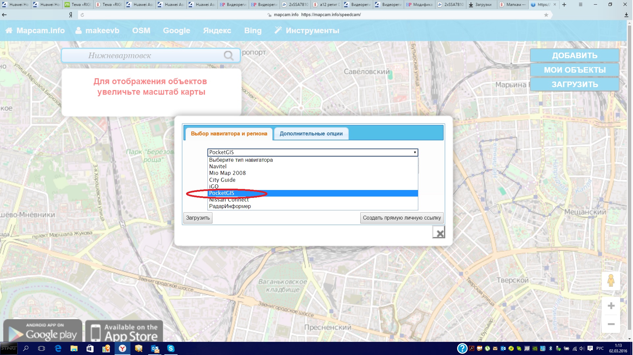Viewport: 633px width, 355px height.
Task: Zoom in with the plus map button
Action: pos(611,306)
